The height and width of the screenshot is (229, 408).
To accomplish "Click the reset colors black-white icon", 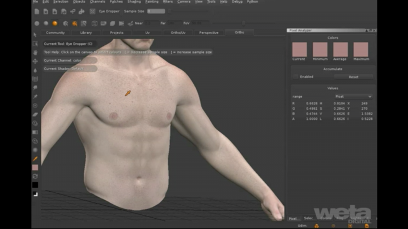I will (35, 193).
